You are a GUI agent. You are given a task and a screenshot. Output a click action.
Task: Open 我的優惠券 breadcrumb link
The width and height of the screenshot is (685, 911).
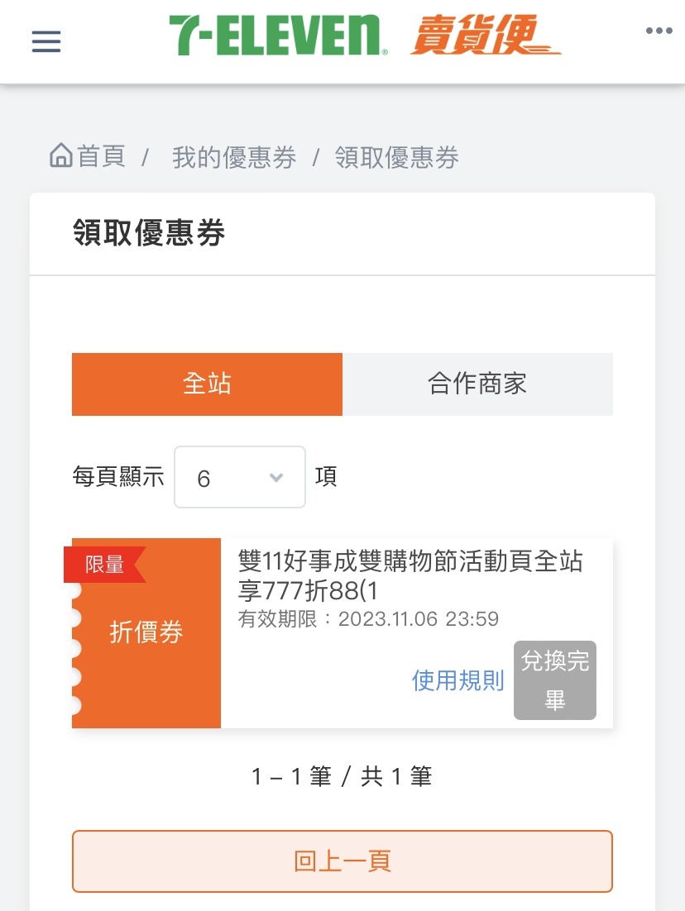(x=234, y=157)
